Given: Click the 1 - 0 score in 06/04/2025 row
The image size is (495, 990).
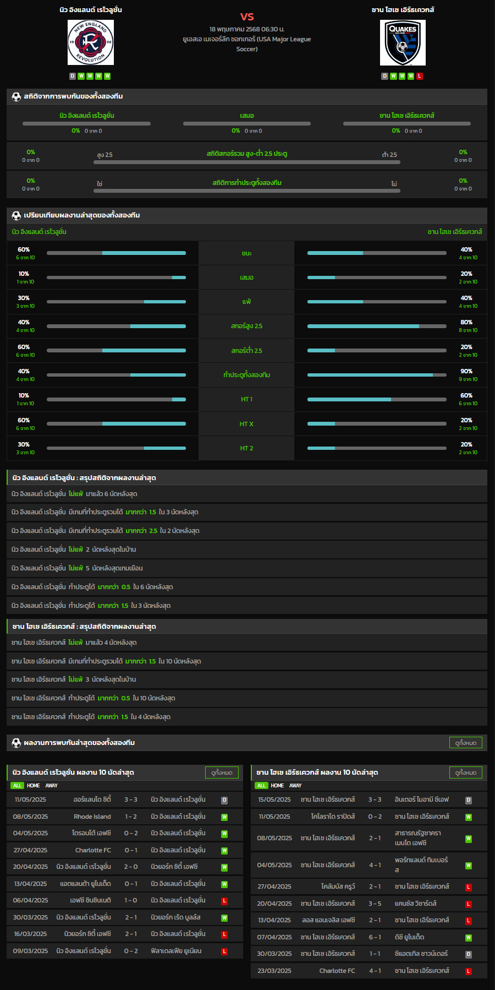Looking at the screenshot, I should coord(130,900).
